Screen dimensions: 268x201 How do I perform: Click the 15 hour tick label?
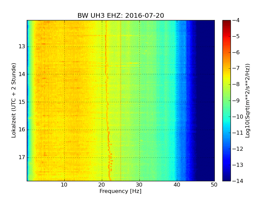(22, 102)
